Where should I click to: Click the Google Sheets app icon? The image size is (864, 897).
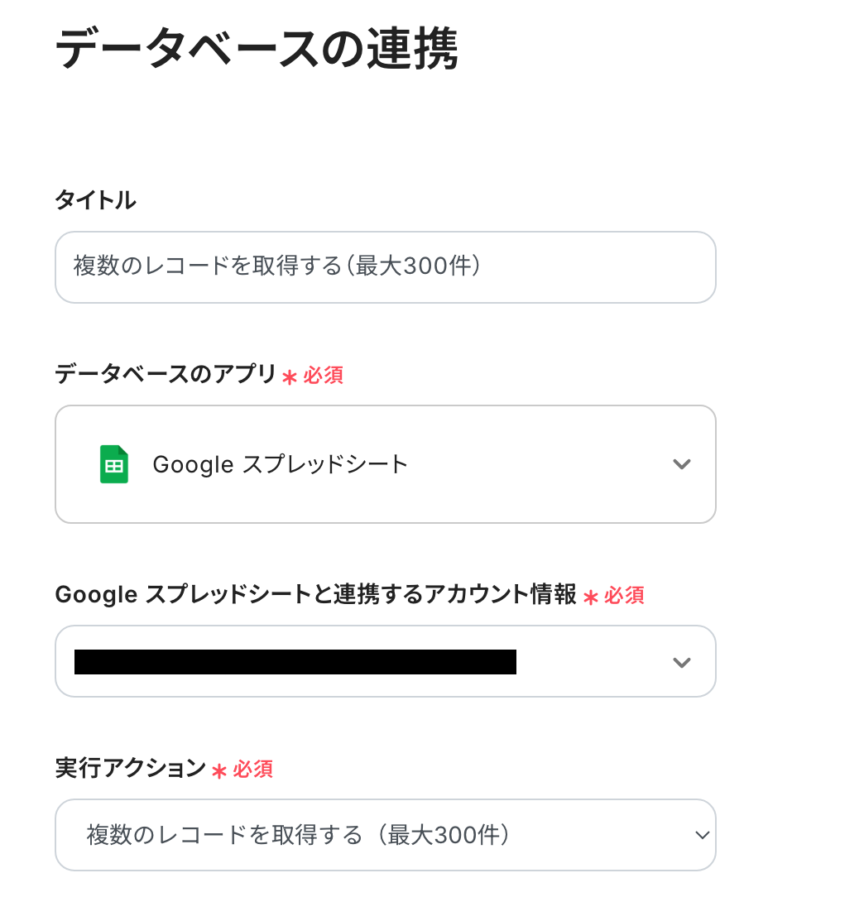pos(114,464)
